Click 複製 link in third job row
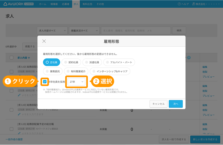The image size is (223, 145). [x=205, y=110]
